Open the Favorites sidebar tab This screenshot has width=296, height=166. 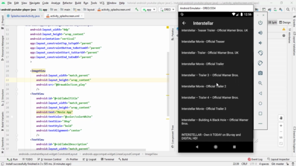tap(2, 145)
